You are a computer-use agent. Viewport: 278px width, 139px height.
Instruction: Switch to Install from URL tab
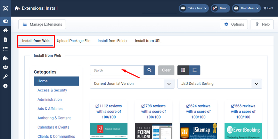pos(148,41)
